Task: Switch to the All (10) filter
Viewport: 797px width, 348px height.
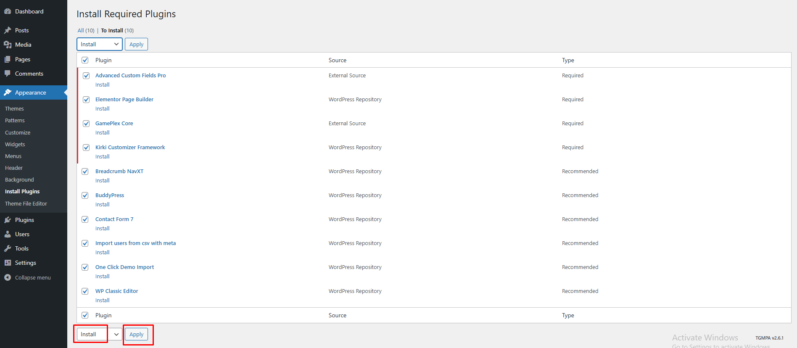Action: [81, 30]
